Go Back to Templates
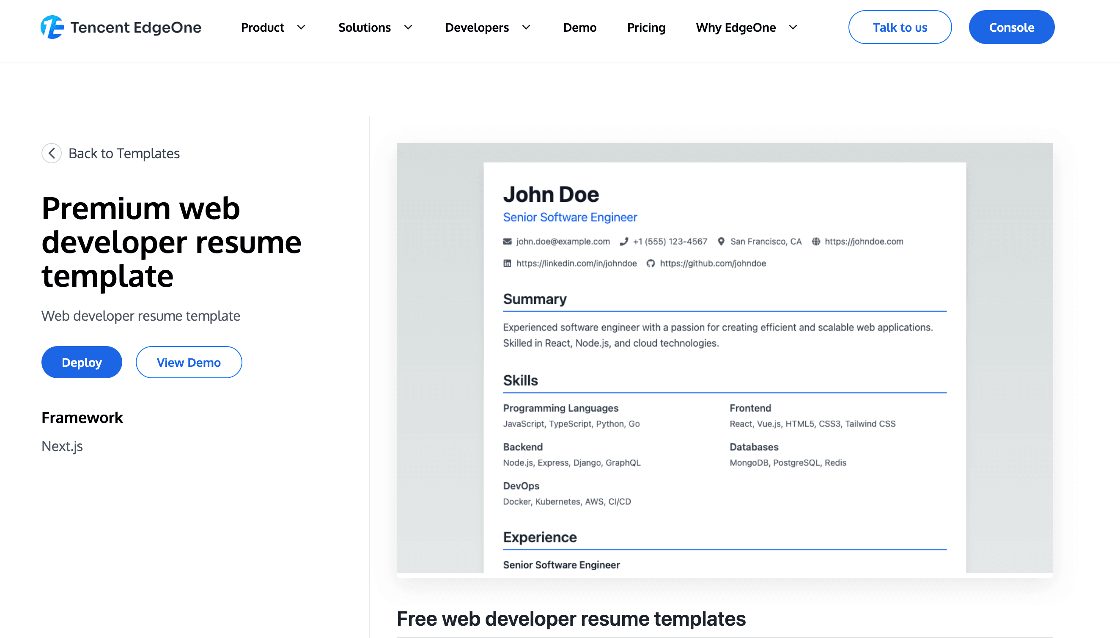The height and width of the screenshot is (638, 1120). tap(124, 153)
